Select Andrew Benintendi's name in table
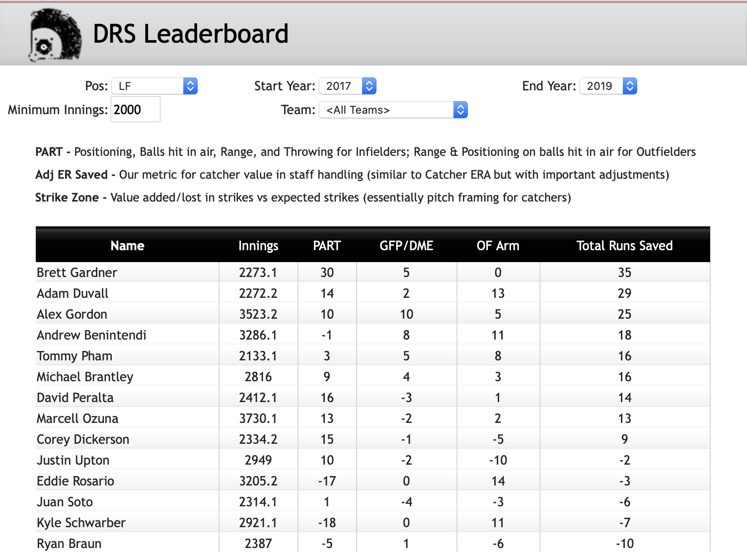This screenshot has width=747, height=552. [x=91, y=335]
